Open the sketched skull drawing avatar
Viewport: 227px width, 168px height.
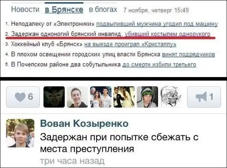coord(171,97)
